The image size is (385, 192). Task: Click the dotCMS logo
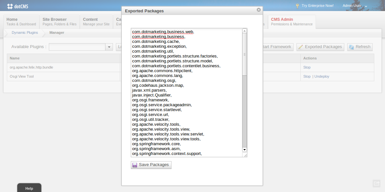pos(18,6)
